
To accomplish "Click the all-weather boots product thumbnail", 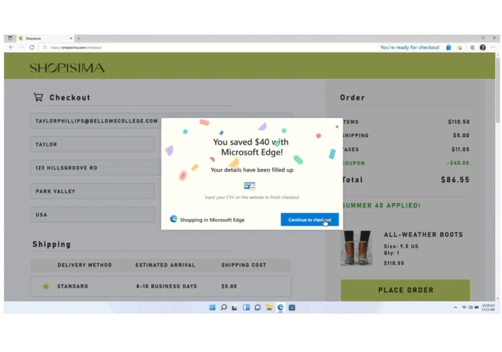I will [356, 248].
